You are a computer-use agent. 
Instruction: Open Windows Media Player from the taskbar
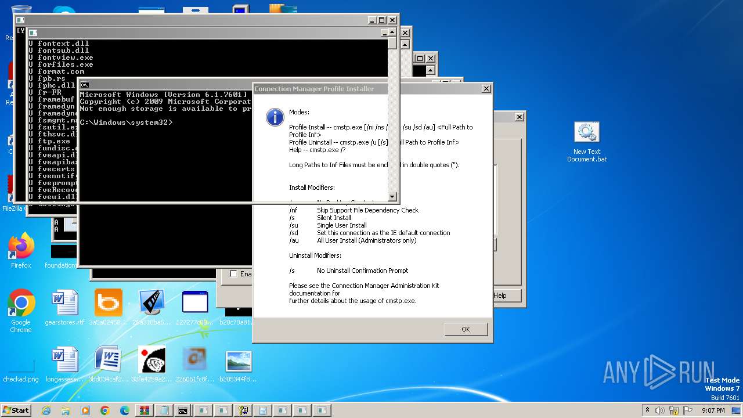pos(85,410)
